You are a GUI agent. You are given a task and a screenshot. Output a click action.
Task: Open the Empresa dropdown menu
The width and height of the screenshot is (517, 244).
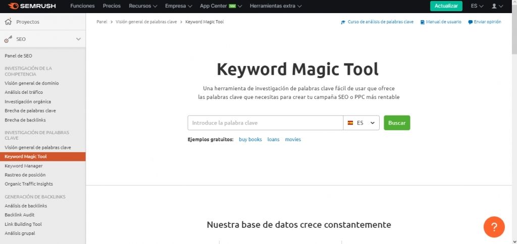pos(179,6)
